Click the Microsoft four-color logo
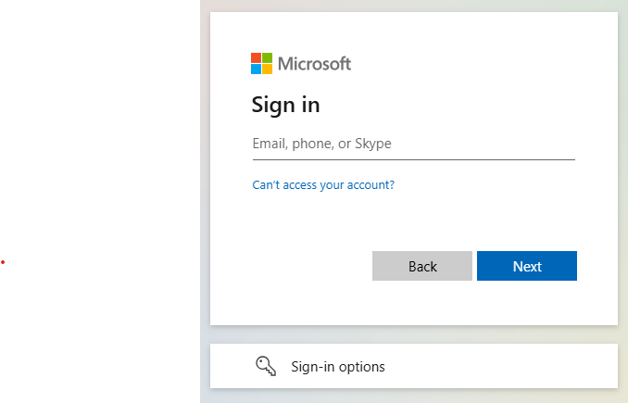The image size is (628, 403). pos(262,64)
